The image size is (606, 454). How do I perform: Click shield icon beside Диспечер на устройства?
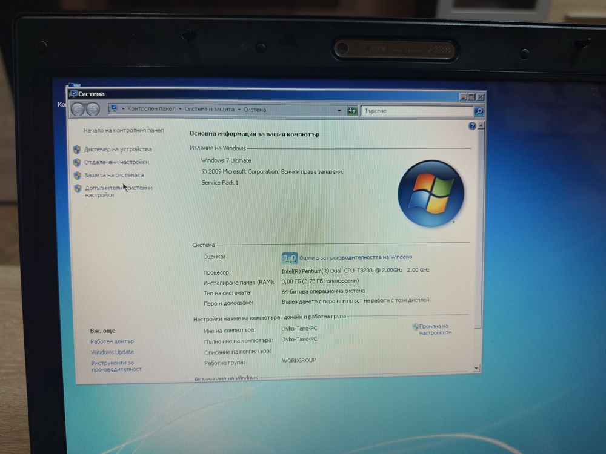76,150
